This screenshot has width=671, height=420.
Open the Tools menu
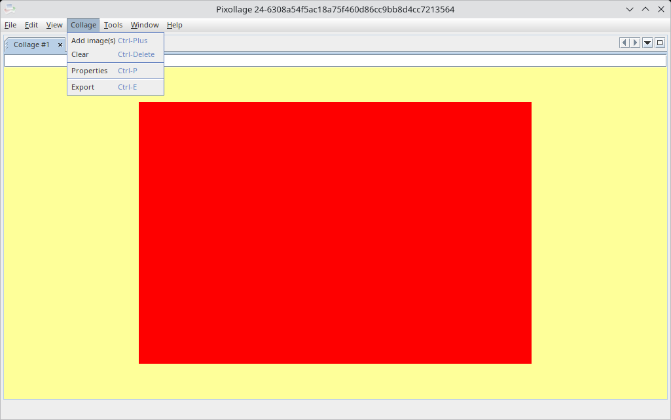[x=113, y=25]
